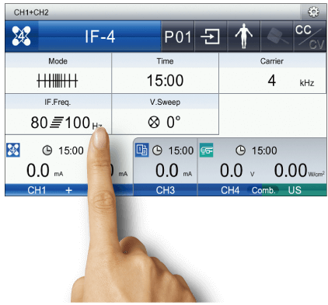Open the program load arrow icon
This screenshot has height=305, width=328.
[211, 36]
